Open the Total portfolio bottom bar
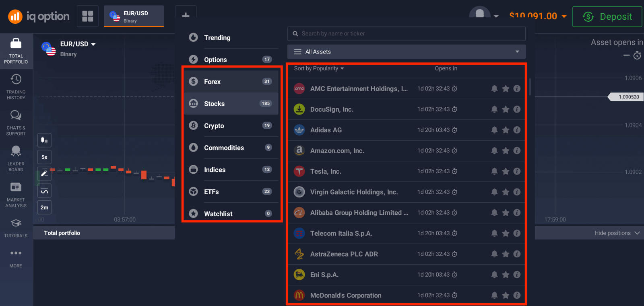The height and width of the screenshot is (306, 644). pos(104,233)
